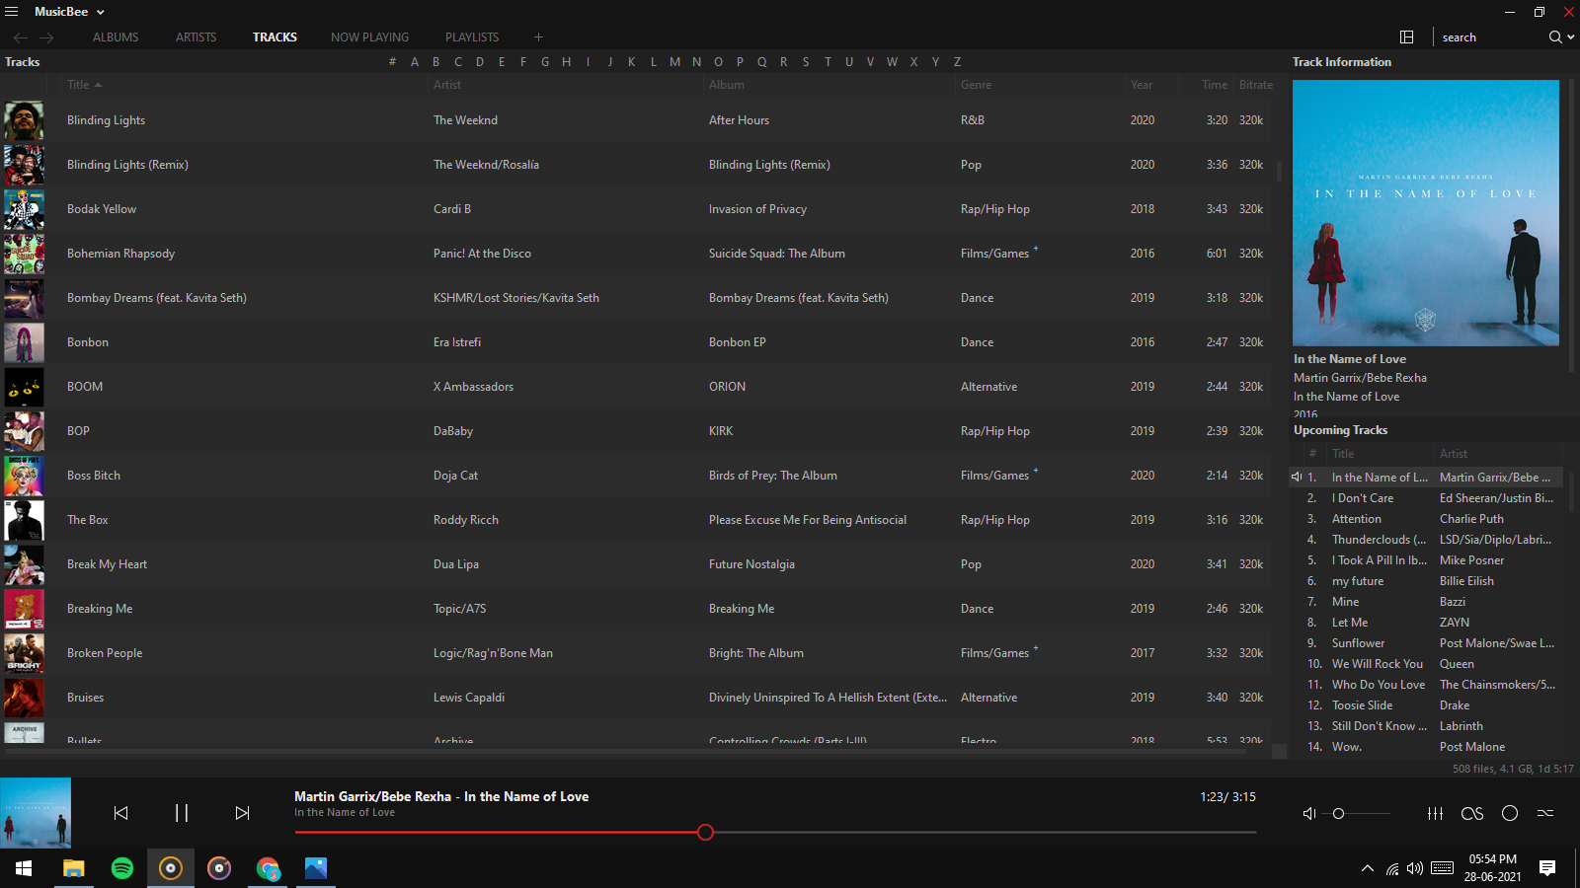Image resolution: width=1580 pixels, height=888 pixels.
Task: Sort tracks by the Time column
Action: [1215, 85]
